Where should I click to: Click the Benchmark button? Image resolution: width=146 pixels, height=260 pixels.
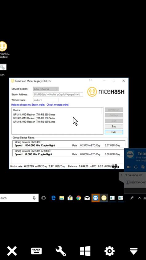114,110
